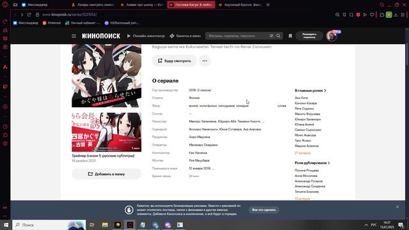409x230 pixels.
Task: Open browser search tabs magnifier icon
Action: coord(382,4)
